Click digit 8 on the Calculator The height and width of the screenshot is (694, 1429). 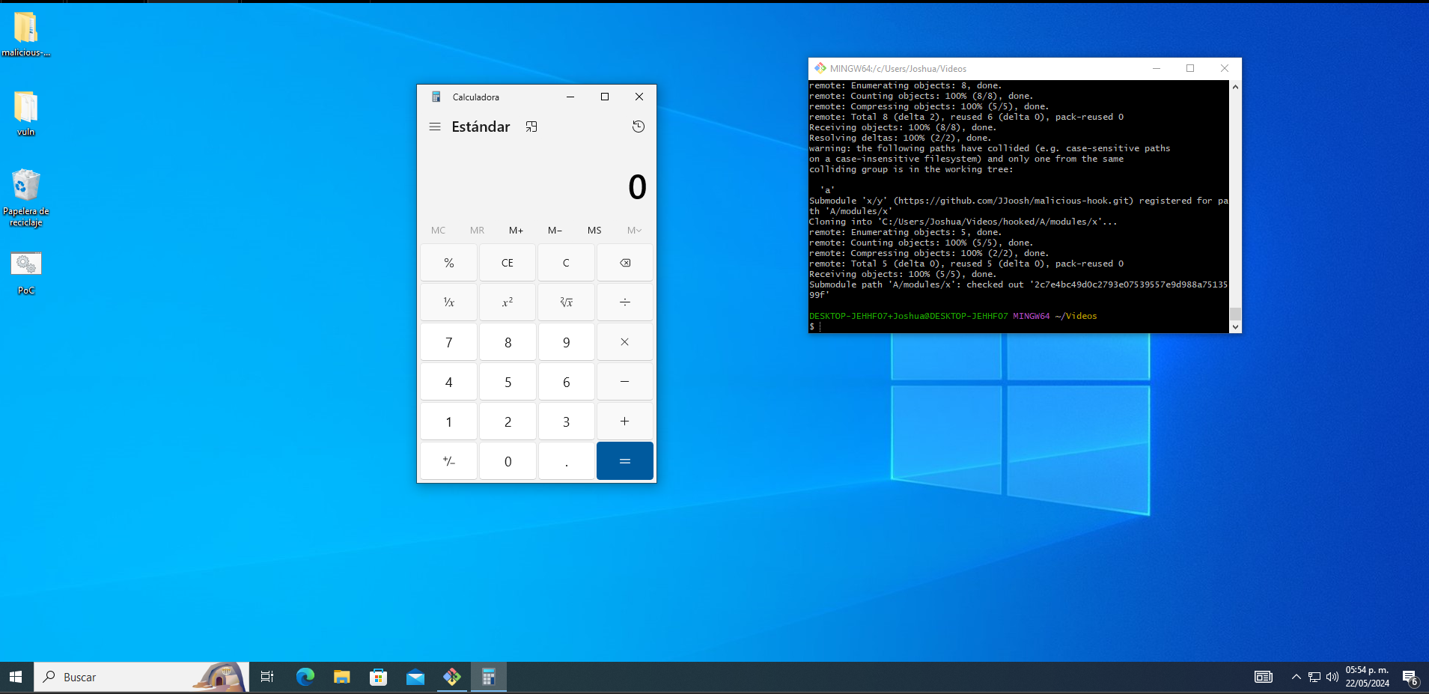pos(508,342)
